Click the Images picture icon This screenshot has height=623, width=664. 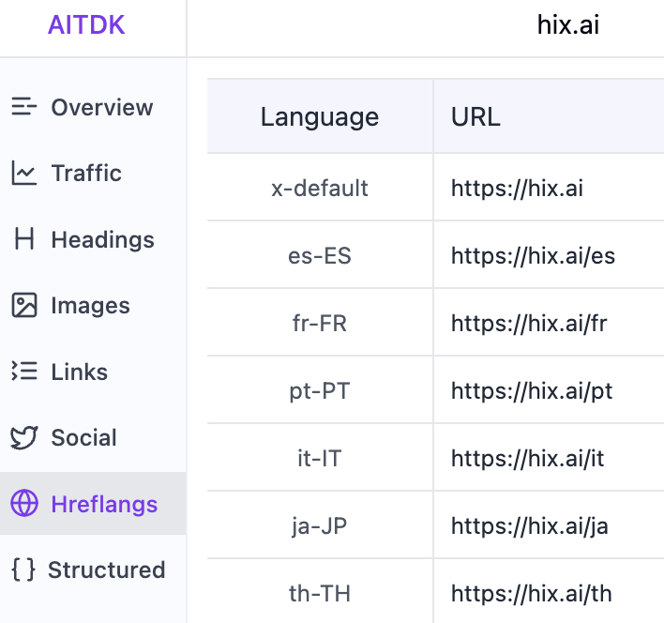23,306
